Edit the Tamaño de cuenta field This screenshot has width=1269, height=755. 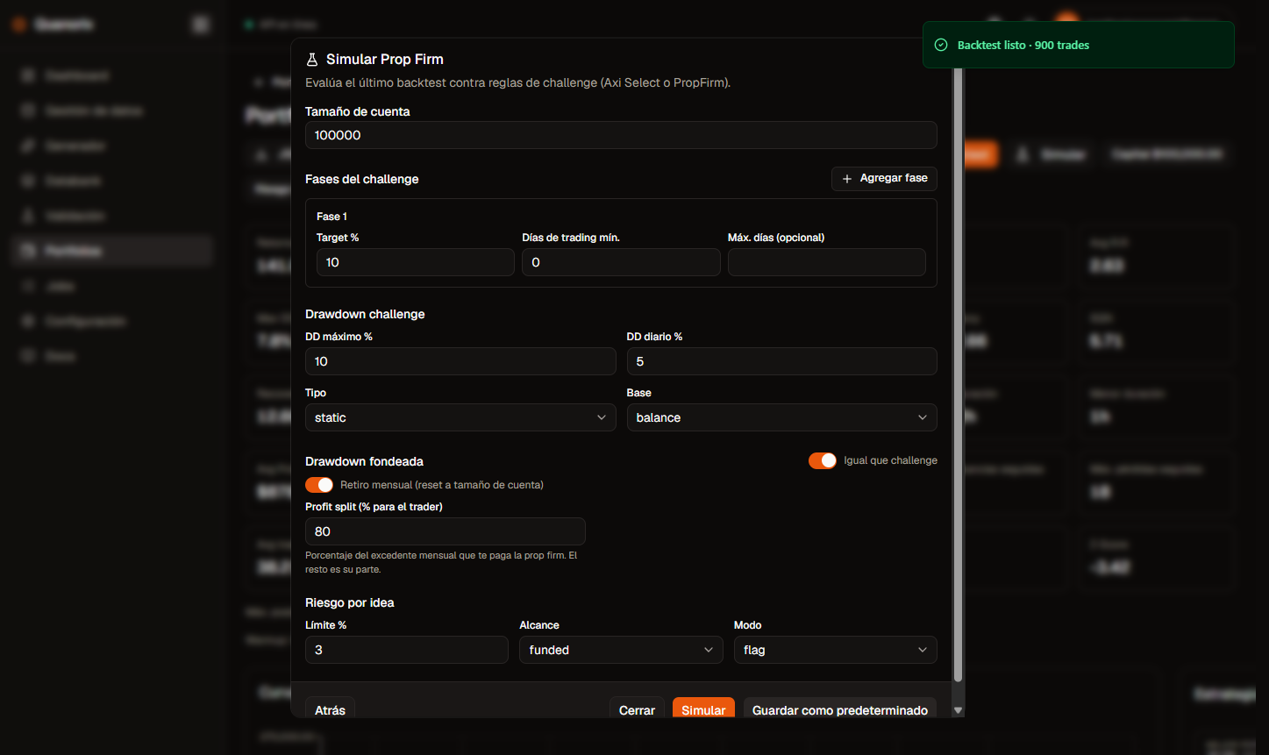[x=621, y=135]
